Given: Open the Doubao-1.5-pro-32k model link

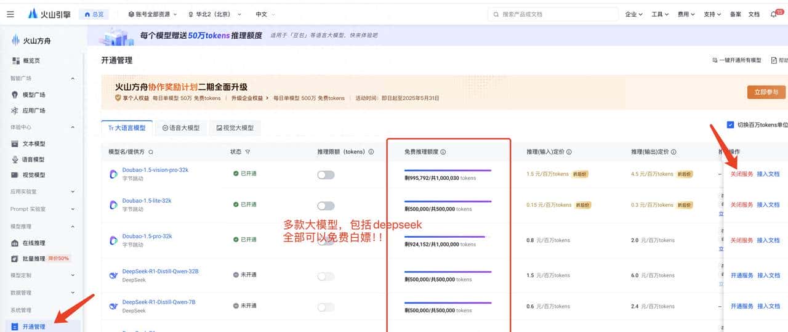Looking at the screenshot, I should (x=147, y=236).
